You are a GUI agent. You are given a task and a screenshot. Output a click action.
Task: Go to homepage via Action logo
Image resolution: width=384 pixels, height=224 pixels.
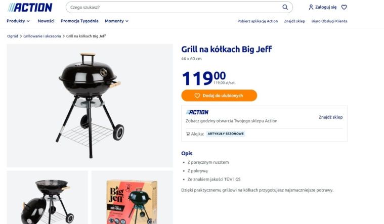coord(30,8)
